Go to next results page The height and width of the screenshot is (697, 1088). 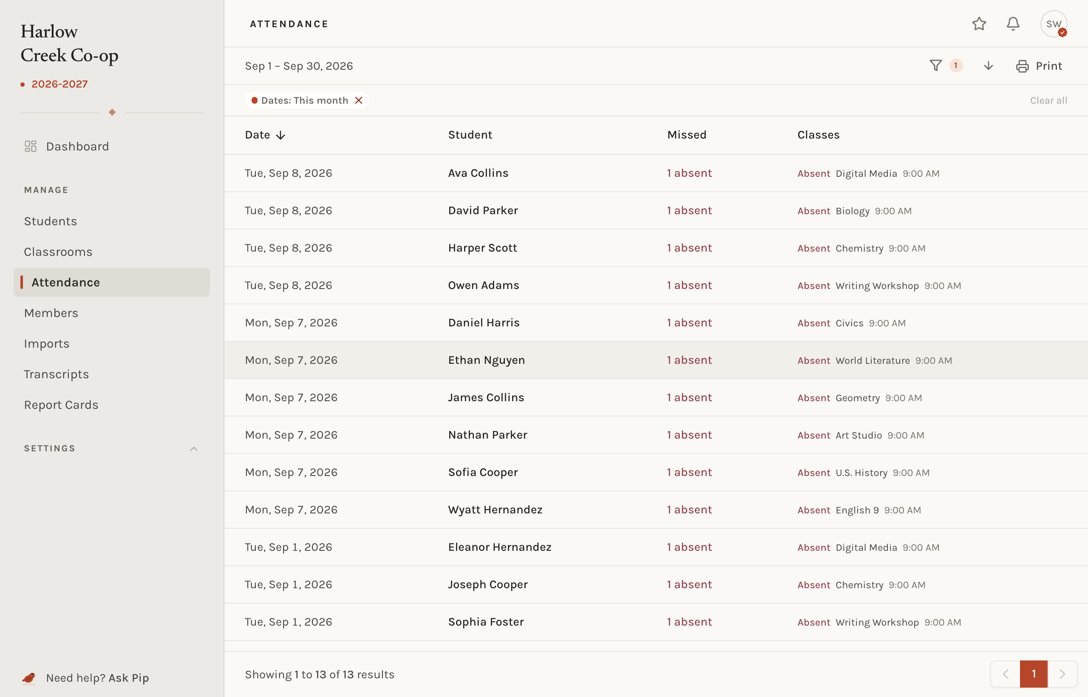click(1062, 674)
